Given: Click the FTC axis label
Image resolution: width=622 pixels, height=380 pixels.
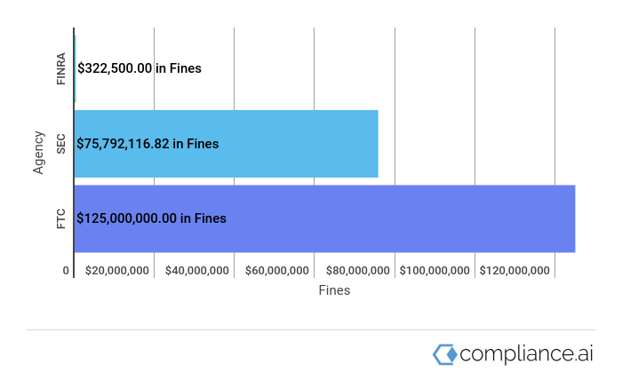Looking at the screenshot, I should 60,218.
